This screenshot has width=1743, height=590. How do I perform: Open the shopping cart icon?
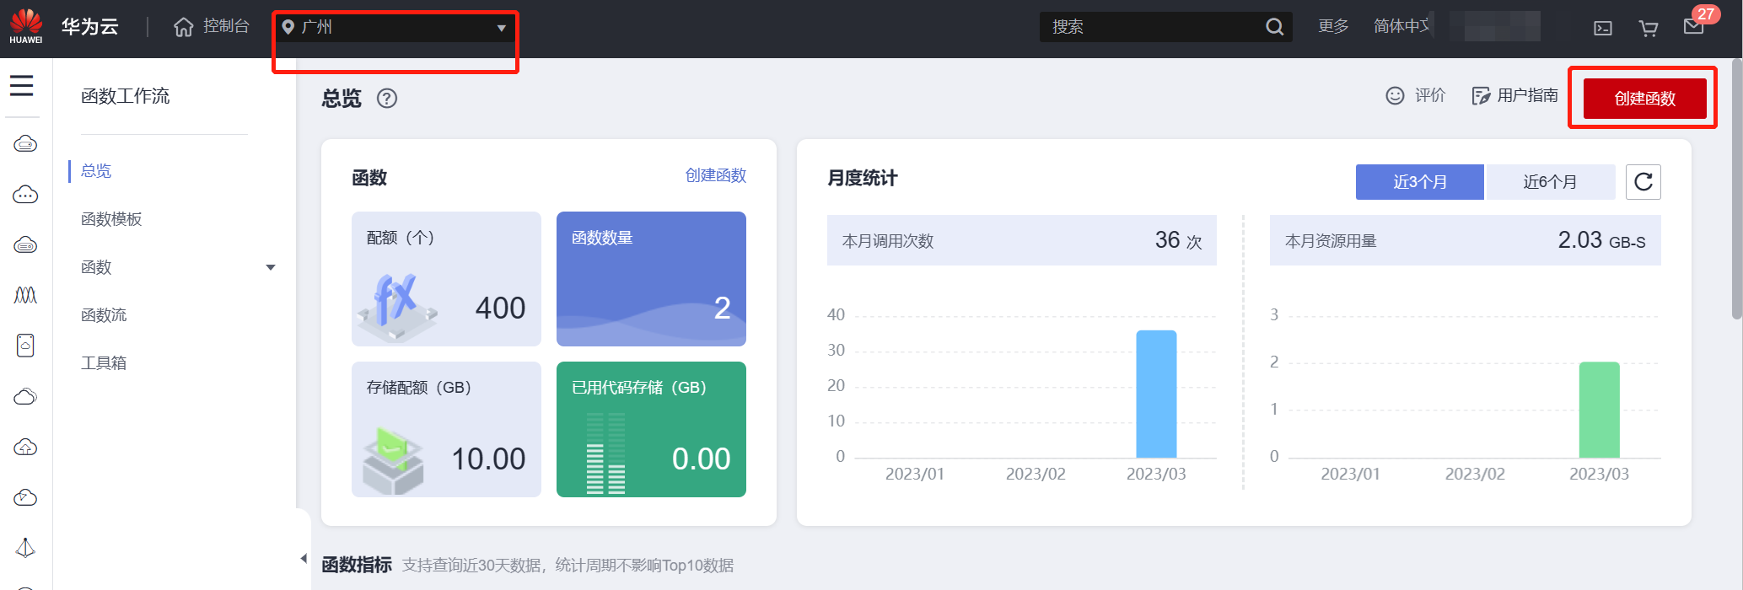[1648, 28]
